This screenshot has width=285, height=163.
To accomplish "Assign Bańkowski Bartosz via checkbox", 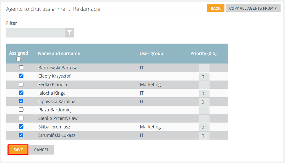I will pyautogui.click(x=21, y=67).
